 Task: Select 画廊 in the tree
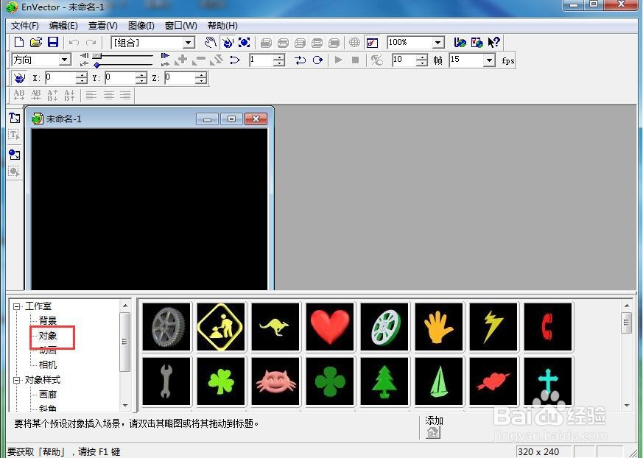pos(48,395)
